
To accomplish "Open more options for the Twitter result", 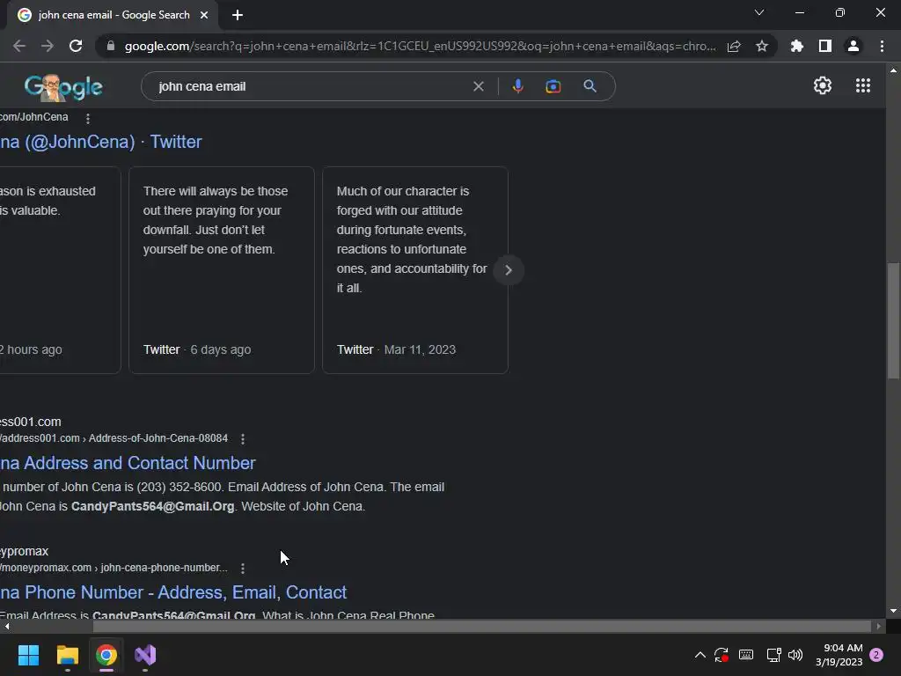I will click(x=87, y=119).
